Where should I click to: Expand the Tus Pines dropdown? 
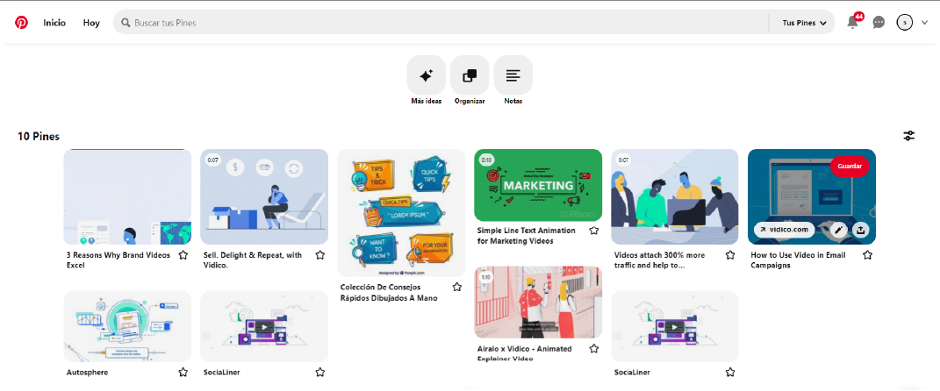(x=805, y=23)
